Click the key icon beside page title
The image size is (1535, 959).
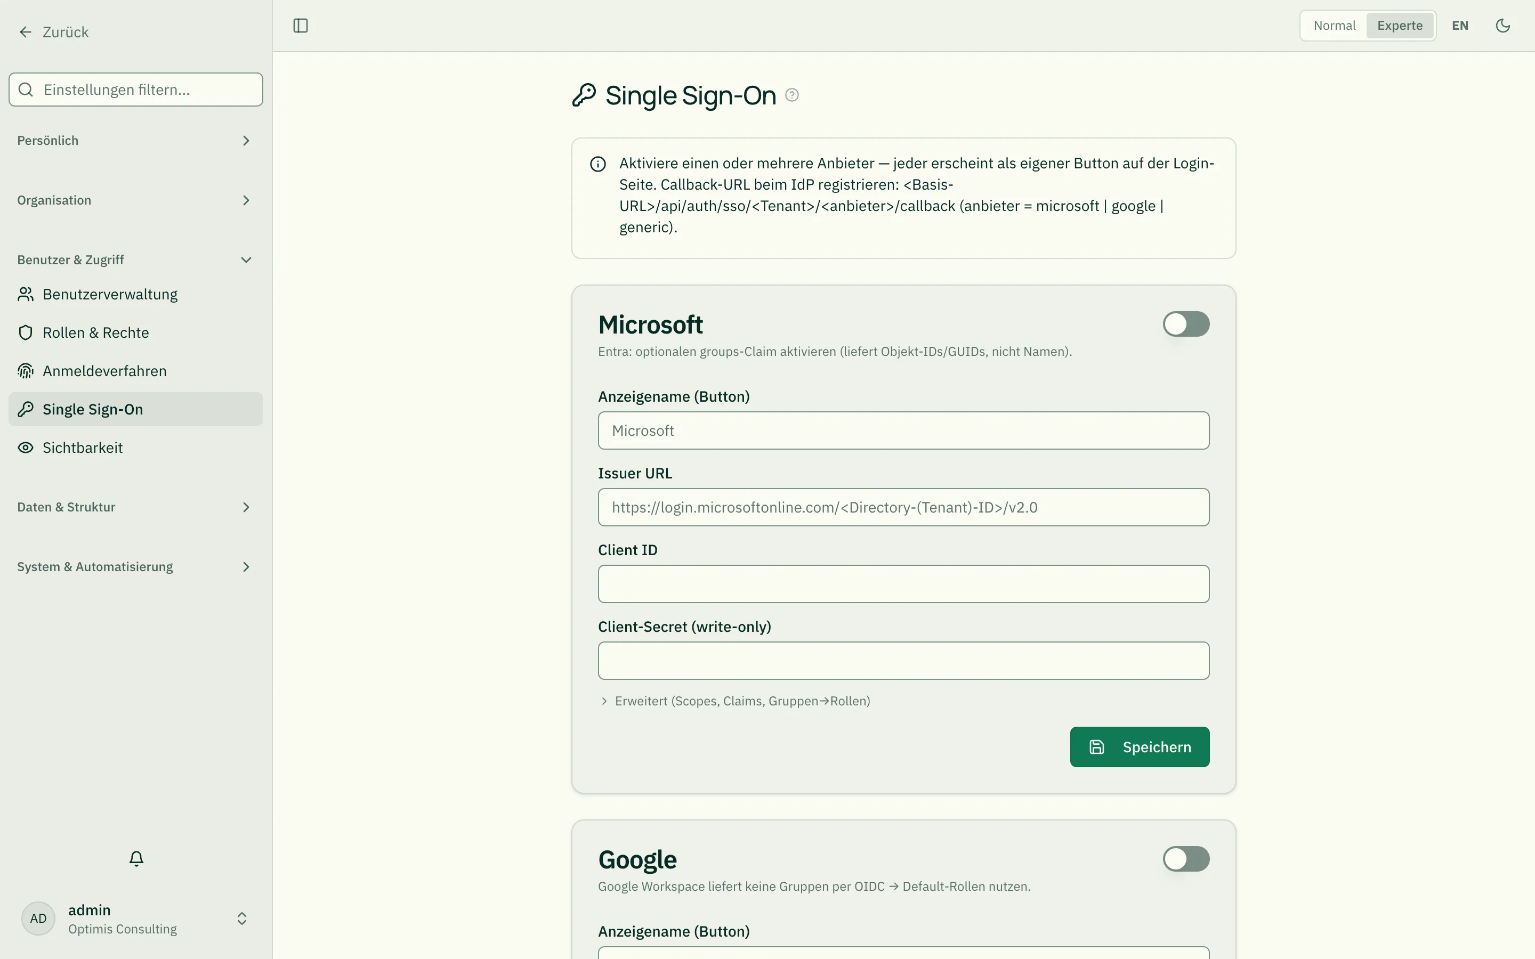584,95
